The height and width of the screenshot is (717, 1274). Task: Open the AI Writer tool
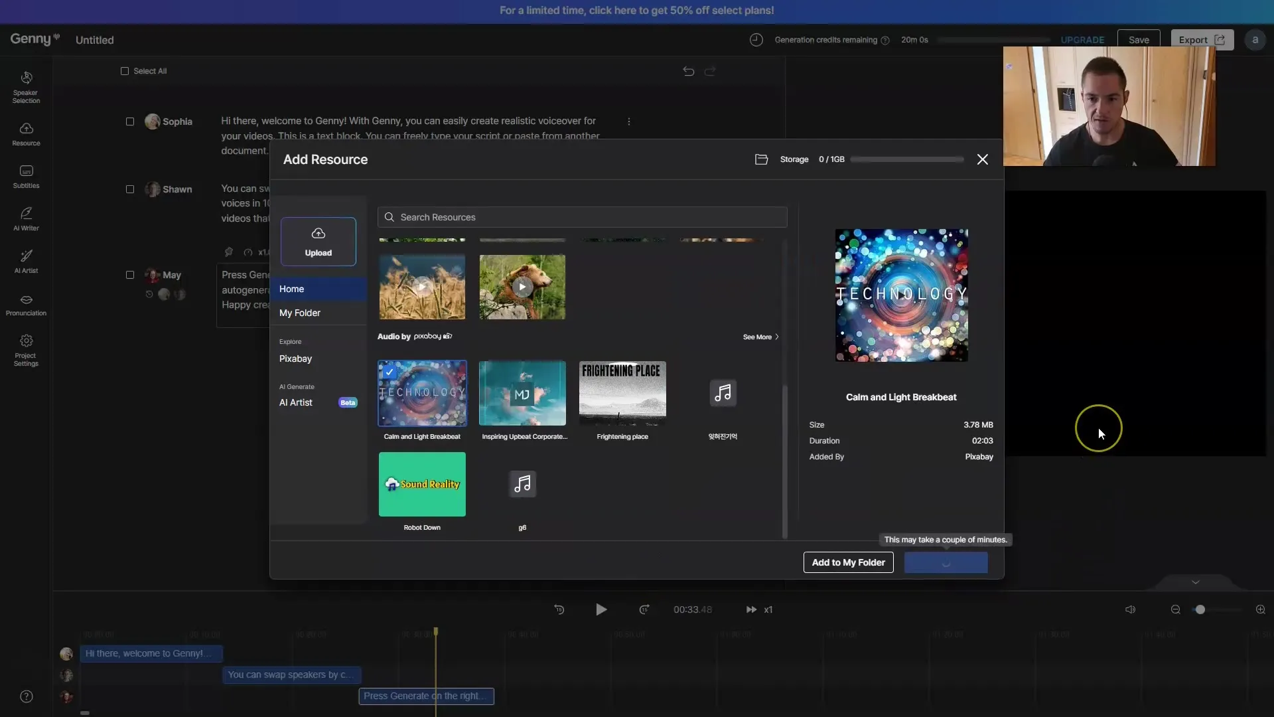pos(26,219)
